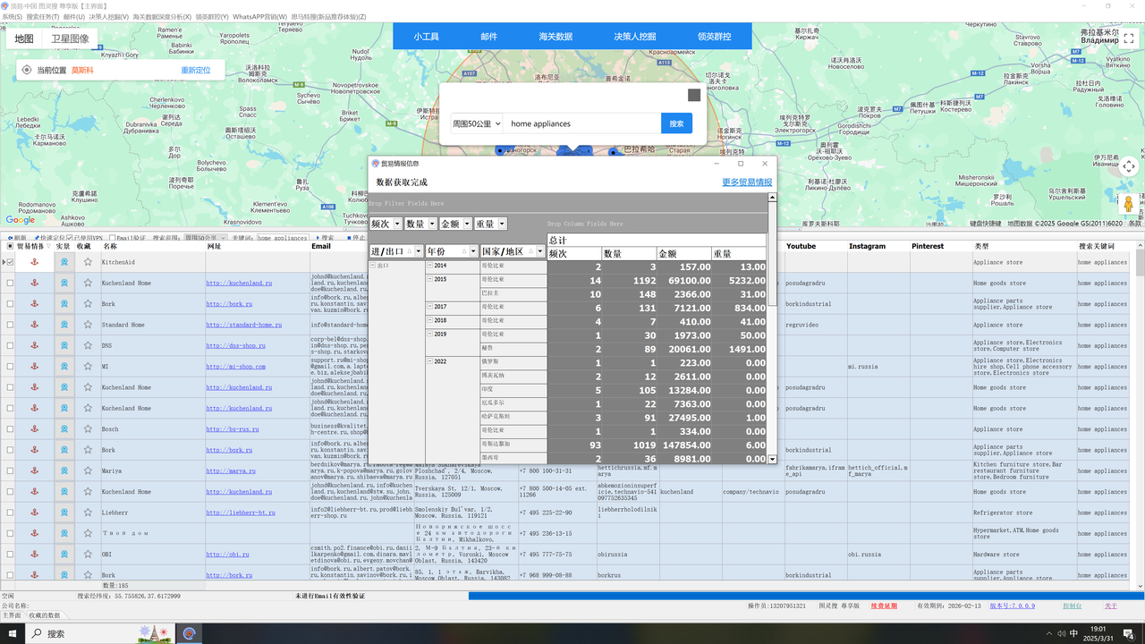Favorite Standard Home with its star icon

point(88,325)
